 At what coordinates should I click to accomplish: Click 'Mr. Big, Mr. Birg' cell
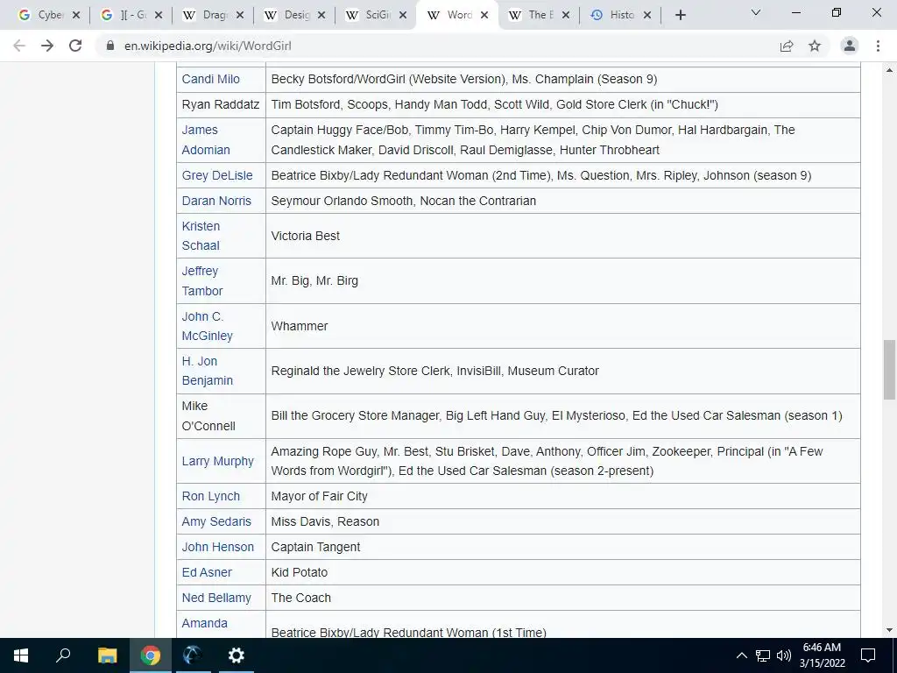(x=563, y=281)
